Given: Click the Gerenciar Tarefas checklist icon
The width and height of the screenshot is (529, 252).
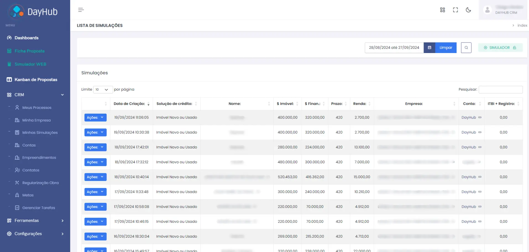Looking at the screenshot, I should pos(17,208).
